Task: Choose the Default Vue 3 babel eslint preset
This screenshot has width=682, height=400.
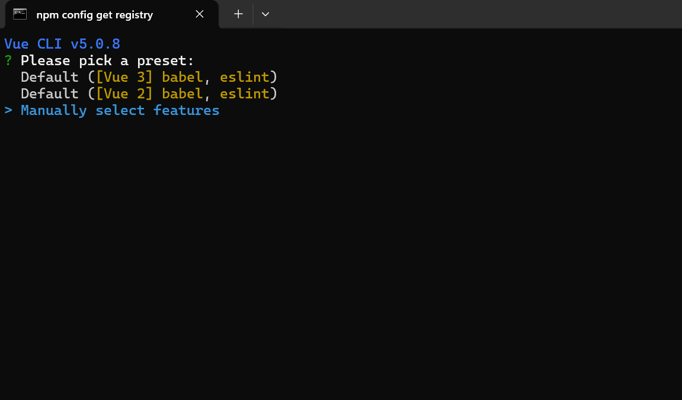Action: coord(149,77)
